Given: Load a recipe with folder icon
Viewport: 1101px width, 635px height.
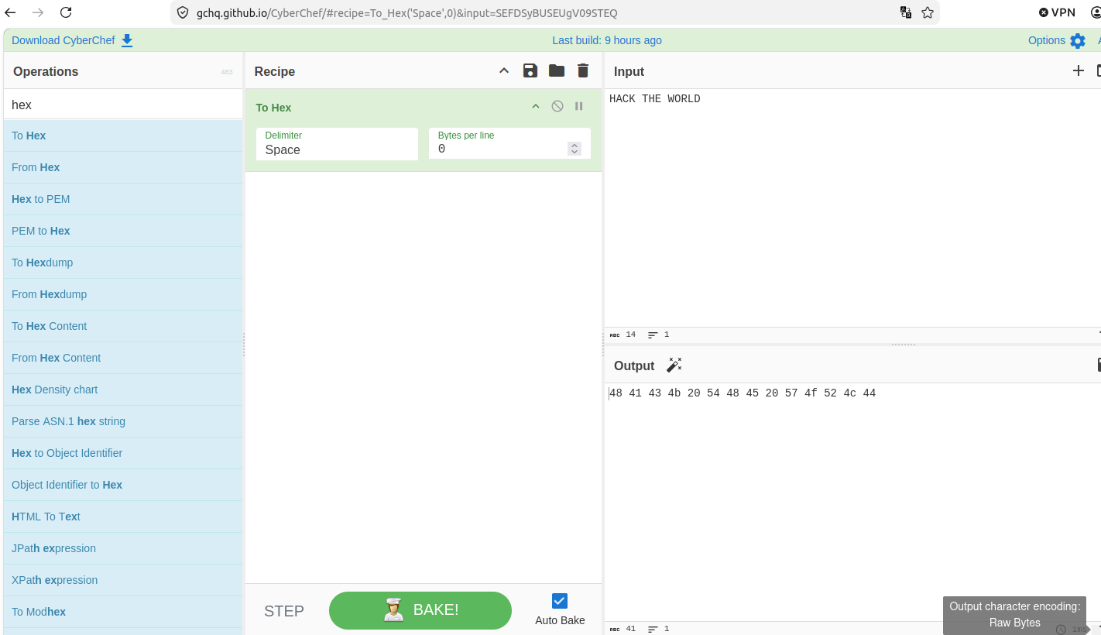Looking at the screenshot, I should click(x=557, y=70).
